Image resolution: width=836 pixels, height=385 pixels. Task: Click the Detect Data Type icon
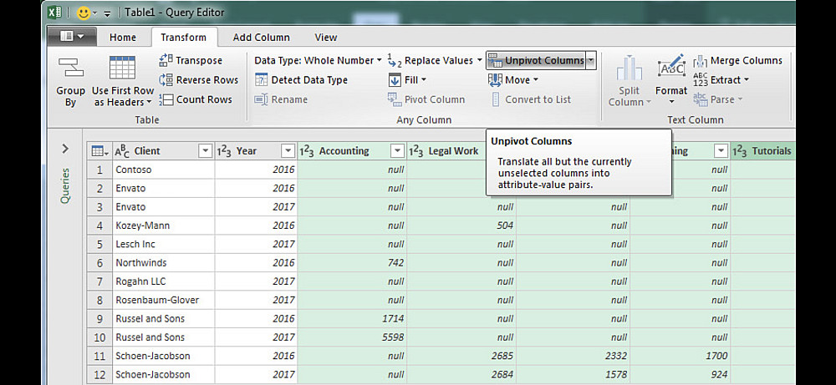[x=261, y=80]
